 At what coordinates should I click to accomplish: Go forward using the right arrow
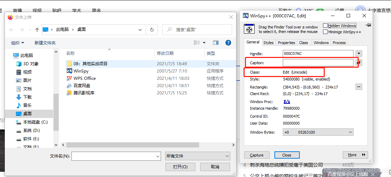pos(22,29)
